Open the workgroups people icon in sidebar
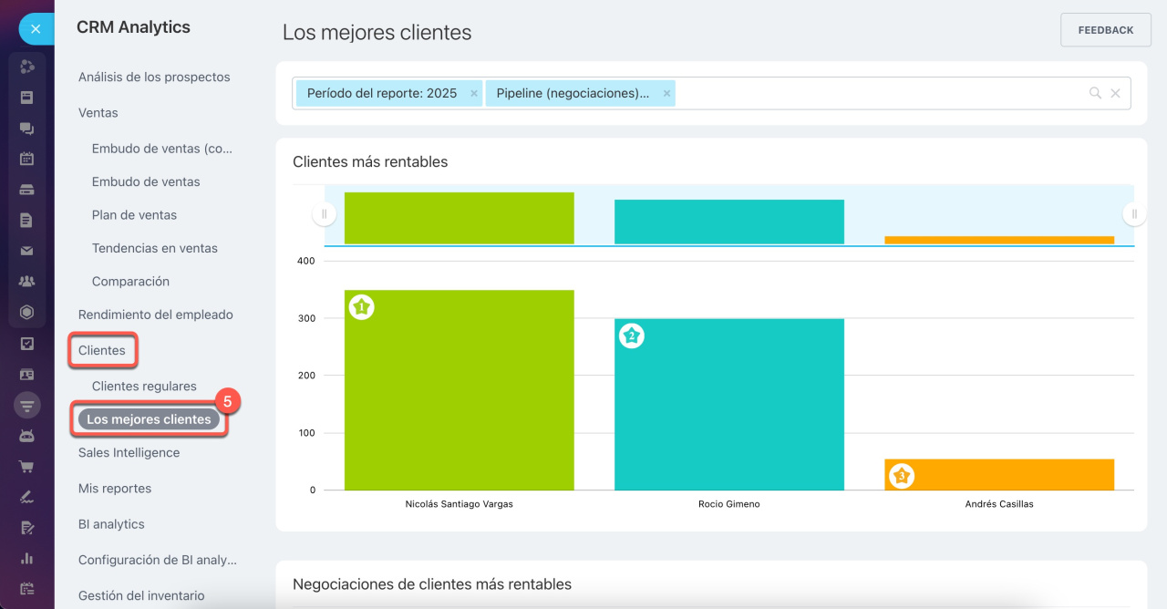 coord(26,282)
